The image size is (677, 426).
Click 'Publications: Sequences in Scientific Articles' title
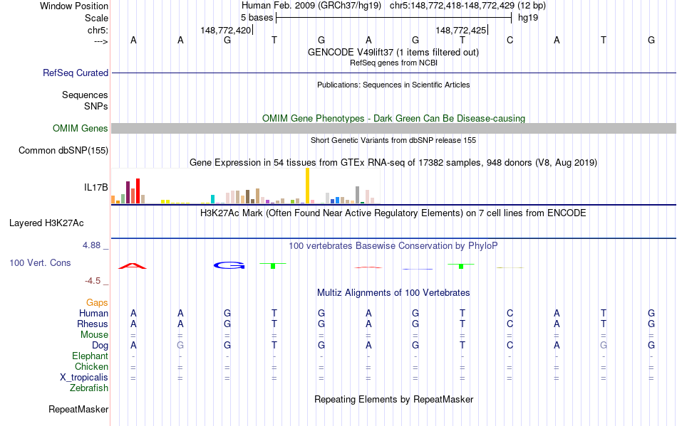coord(393,85)
